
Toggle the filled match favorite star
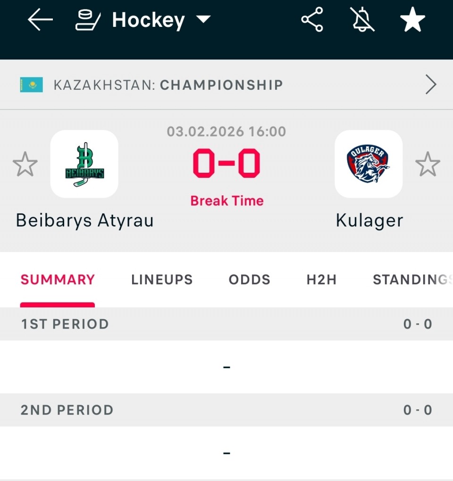[x=412, y=21]
